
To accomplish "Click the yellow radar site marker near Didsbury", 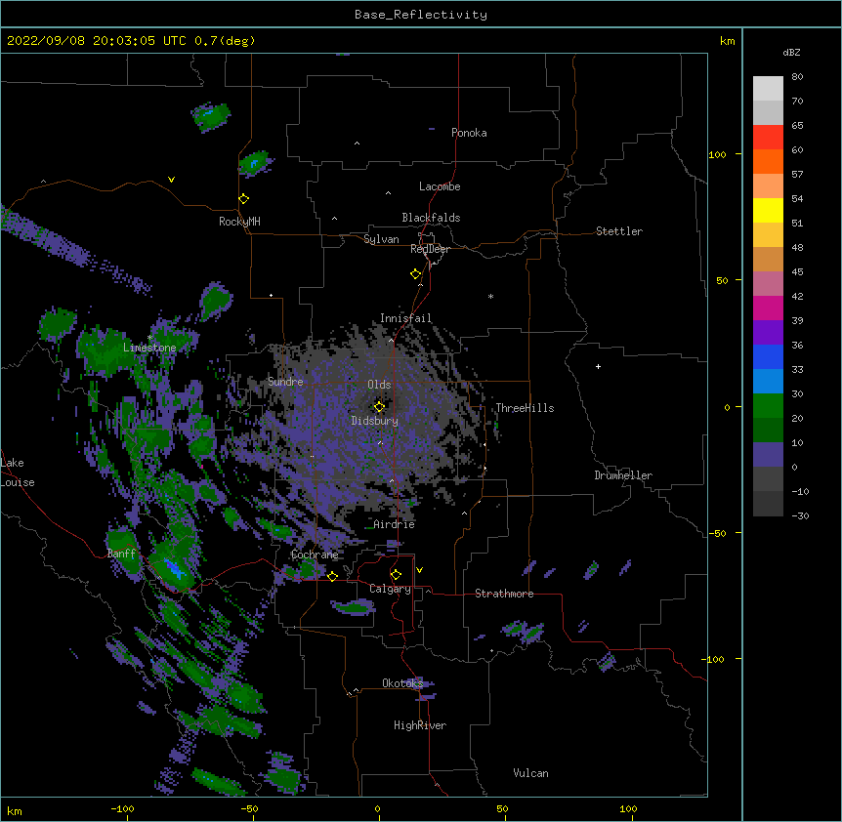I will pos(379,407).
